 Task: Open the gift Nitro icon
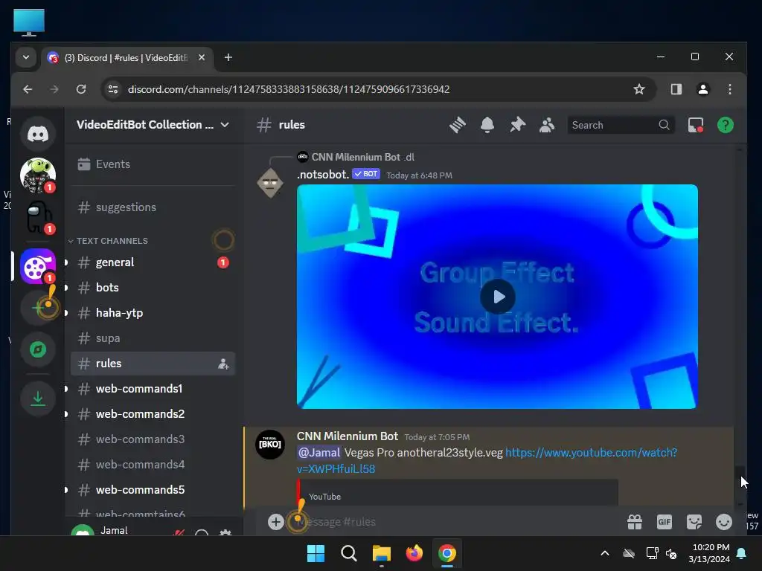635,522
